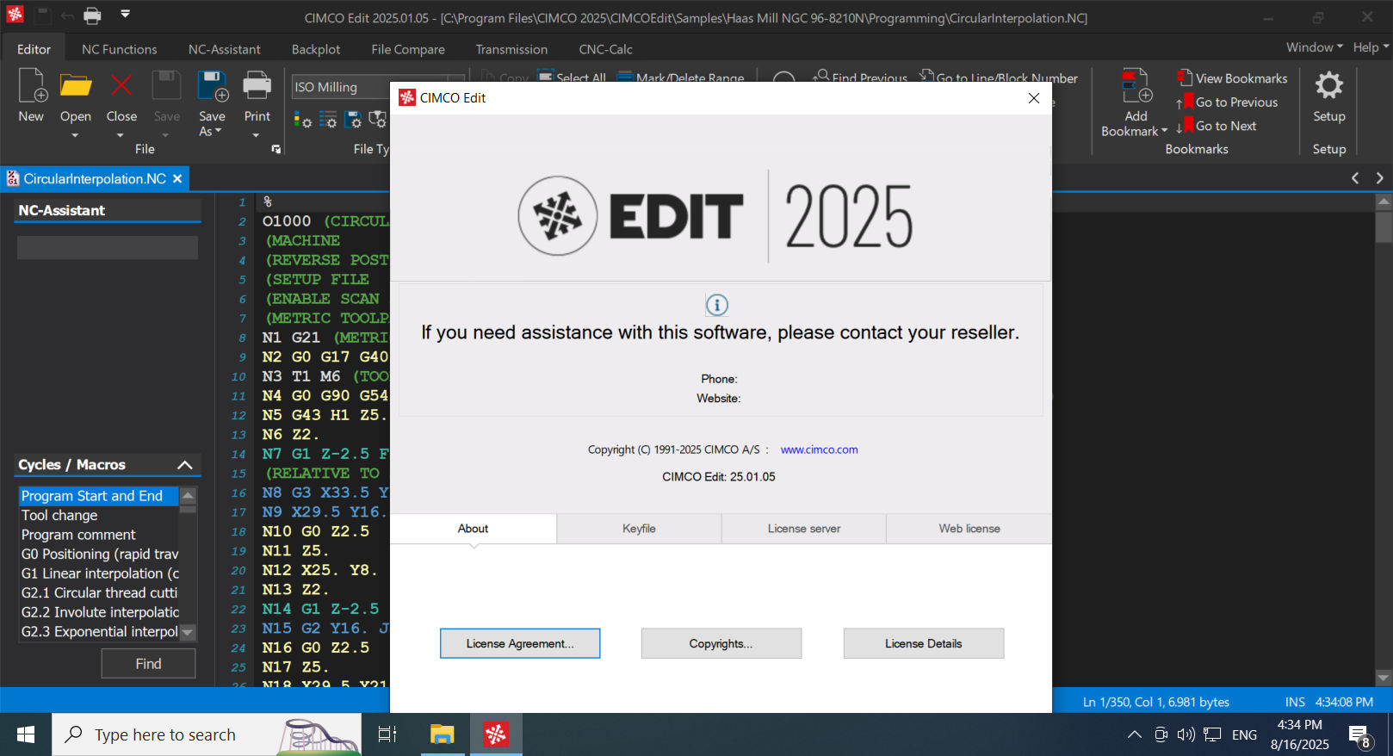Image resolution: width=1393 pixels, height=756 pixels.
Task: Open the notifications center icon
Action: 1360,735
